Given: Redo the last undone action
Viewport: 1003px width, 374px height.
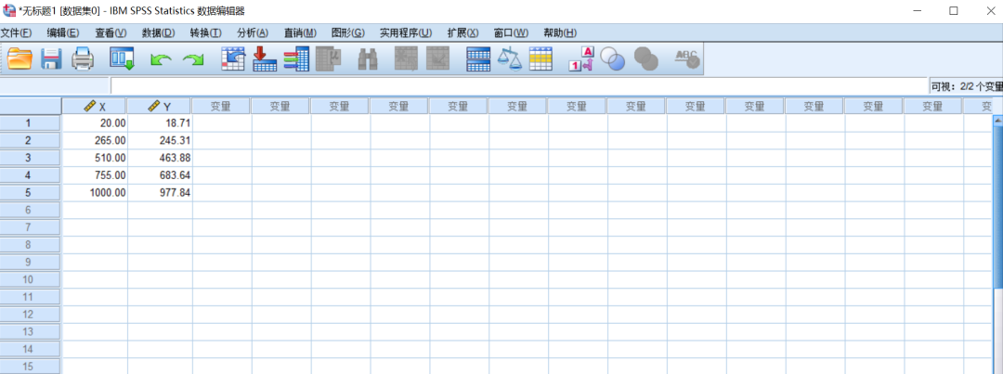Looking at the screenshot, I should [x=192, y=59].
